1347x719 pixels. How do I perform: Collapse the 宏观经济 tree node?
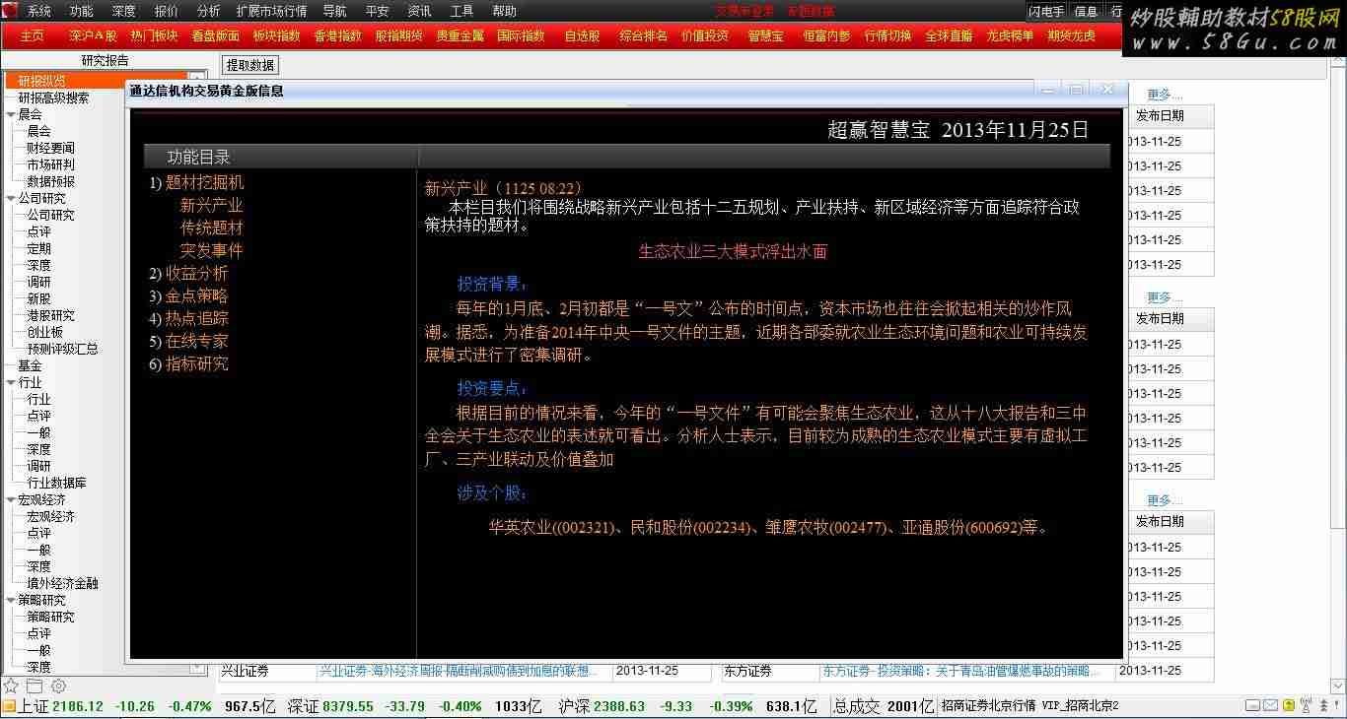tap(10, 499)
